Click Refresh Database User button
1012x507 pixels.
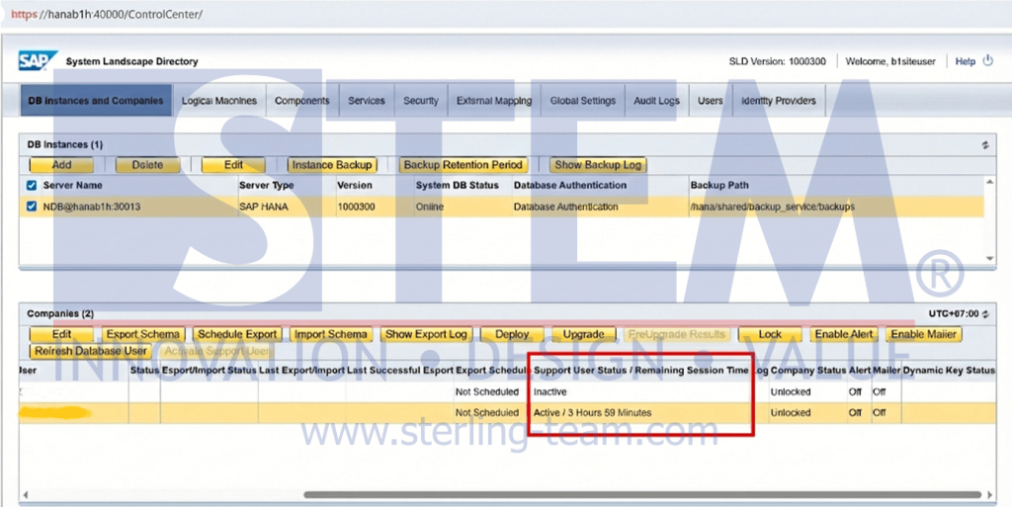[x=91, y=352]
